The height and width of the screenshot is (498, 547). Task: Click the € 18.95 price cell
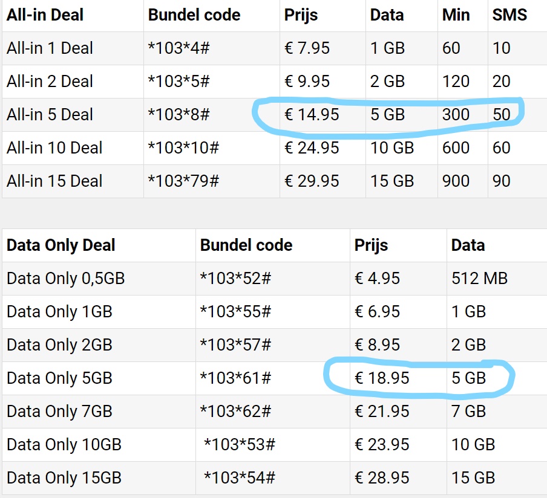click(x=382, y=378)
